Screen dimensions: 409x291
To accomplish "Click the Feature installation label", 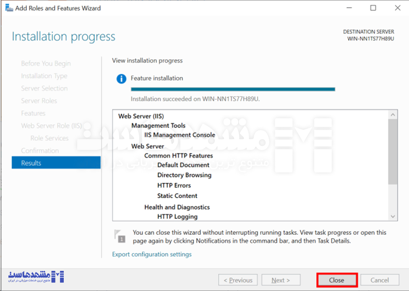I will click(157, 78).
